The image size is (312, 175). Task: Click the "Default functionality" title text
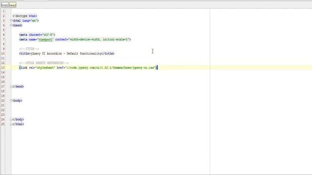pos(84,53)
